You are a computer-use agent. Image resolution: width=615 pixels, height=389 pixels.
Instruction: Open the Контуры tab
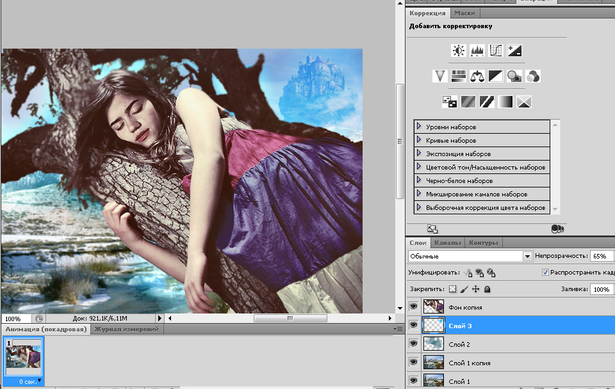click(x=484, y=243)
